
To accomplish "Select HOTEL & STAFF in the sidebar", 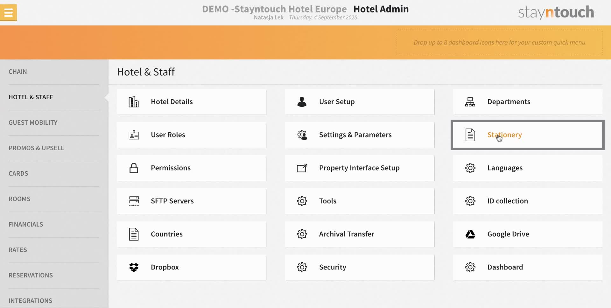I will 31,97.
